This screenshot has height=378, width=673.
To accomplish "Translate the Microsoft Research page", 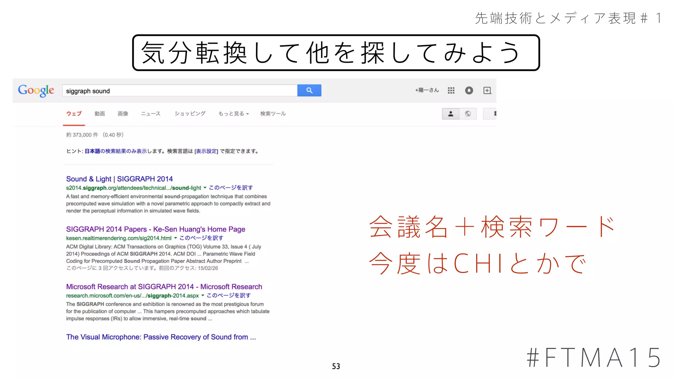I will (x=228, y=295).
